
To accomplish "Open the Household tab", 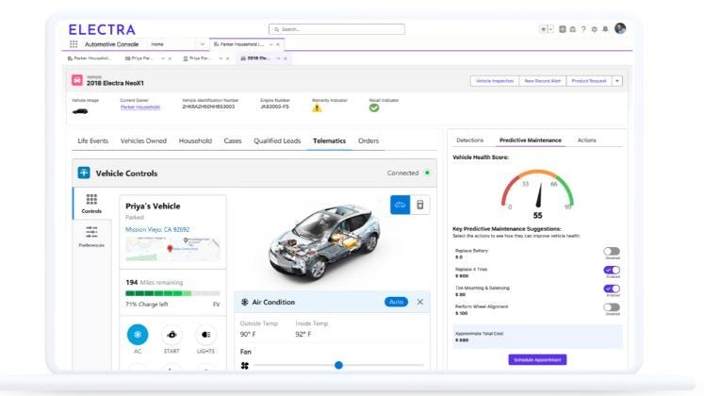I will click(x=195, y=140).
